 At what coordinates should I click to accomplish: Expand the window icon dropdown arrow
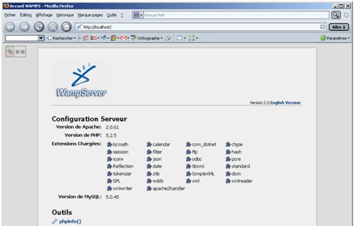[x=184, y=38]
